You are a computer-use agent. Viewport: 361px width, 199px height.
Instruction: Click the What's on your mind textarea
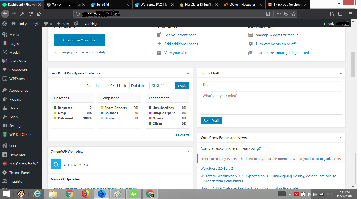click(x=271, y=103)
